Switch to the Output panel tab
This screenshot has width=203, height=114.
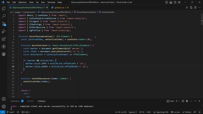point(30,101)
